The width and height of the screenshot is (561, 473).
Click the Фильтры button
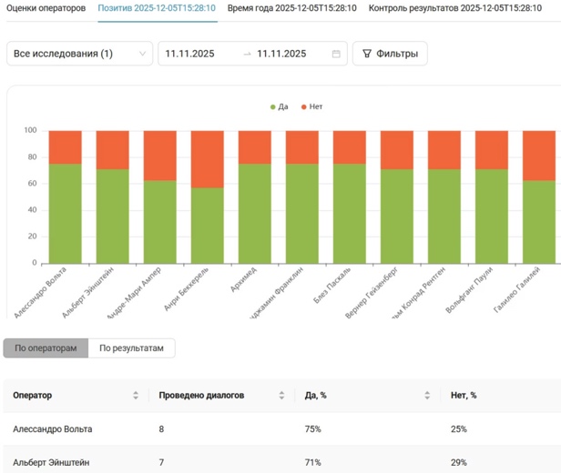pos(390,54)
